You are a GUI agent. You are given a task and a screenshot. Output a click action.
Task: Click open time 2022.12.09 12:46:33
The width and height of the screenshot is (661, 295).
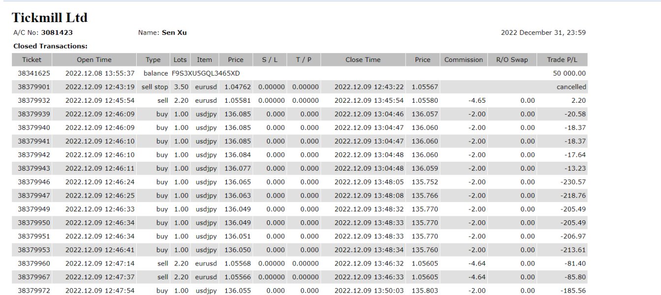(100, 209)
